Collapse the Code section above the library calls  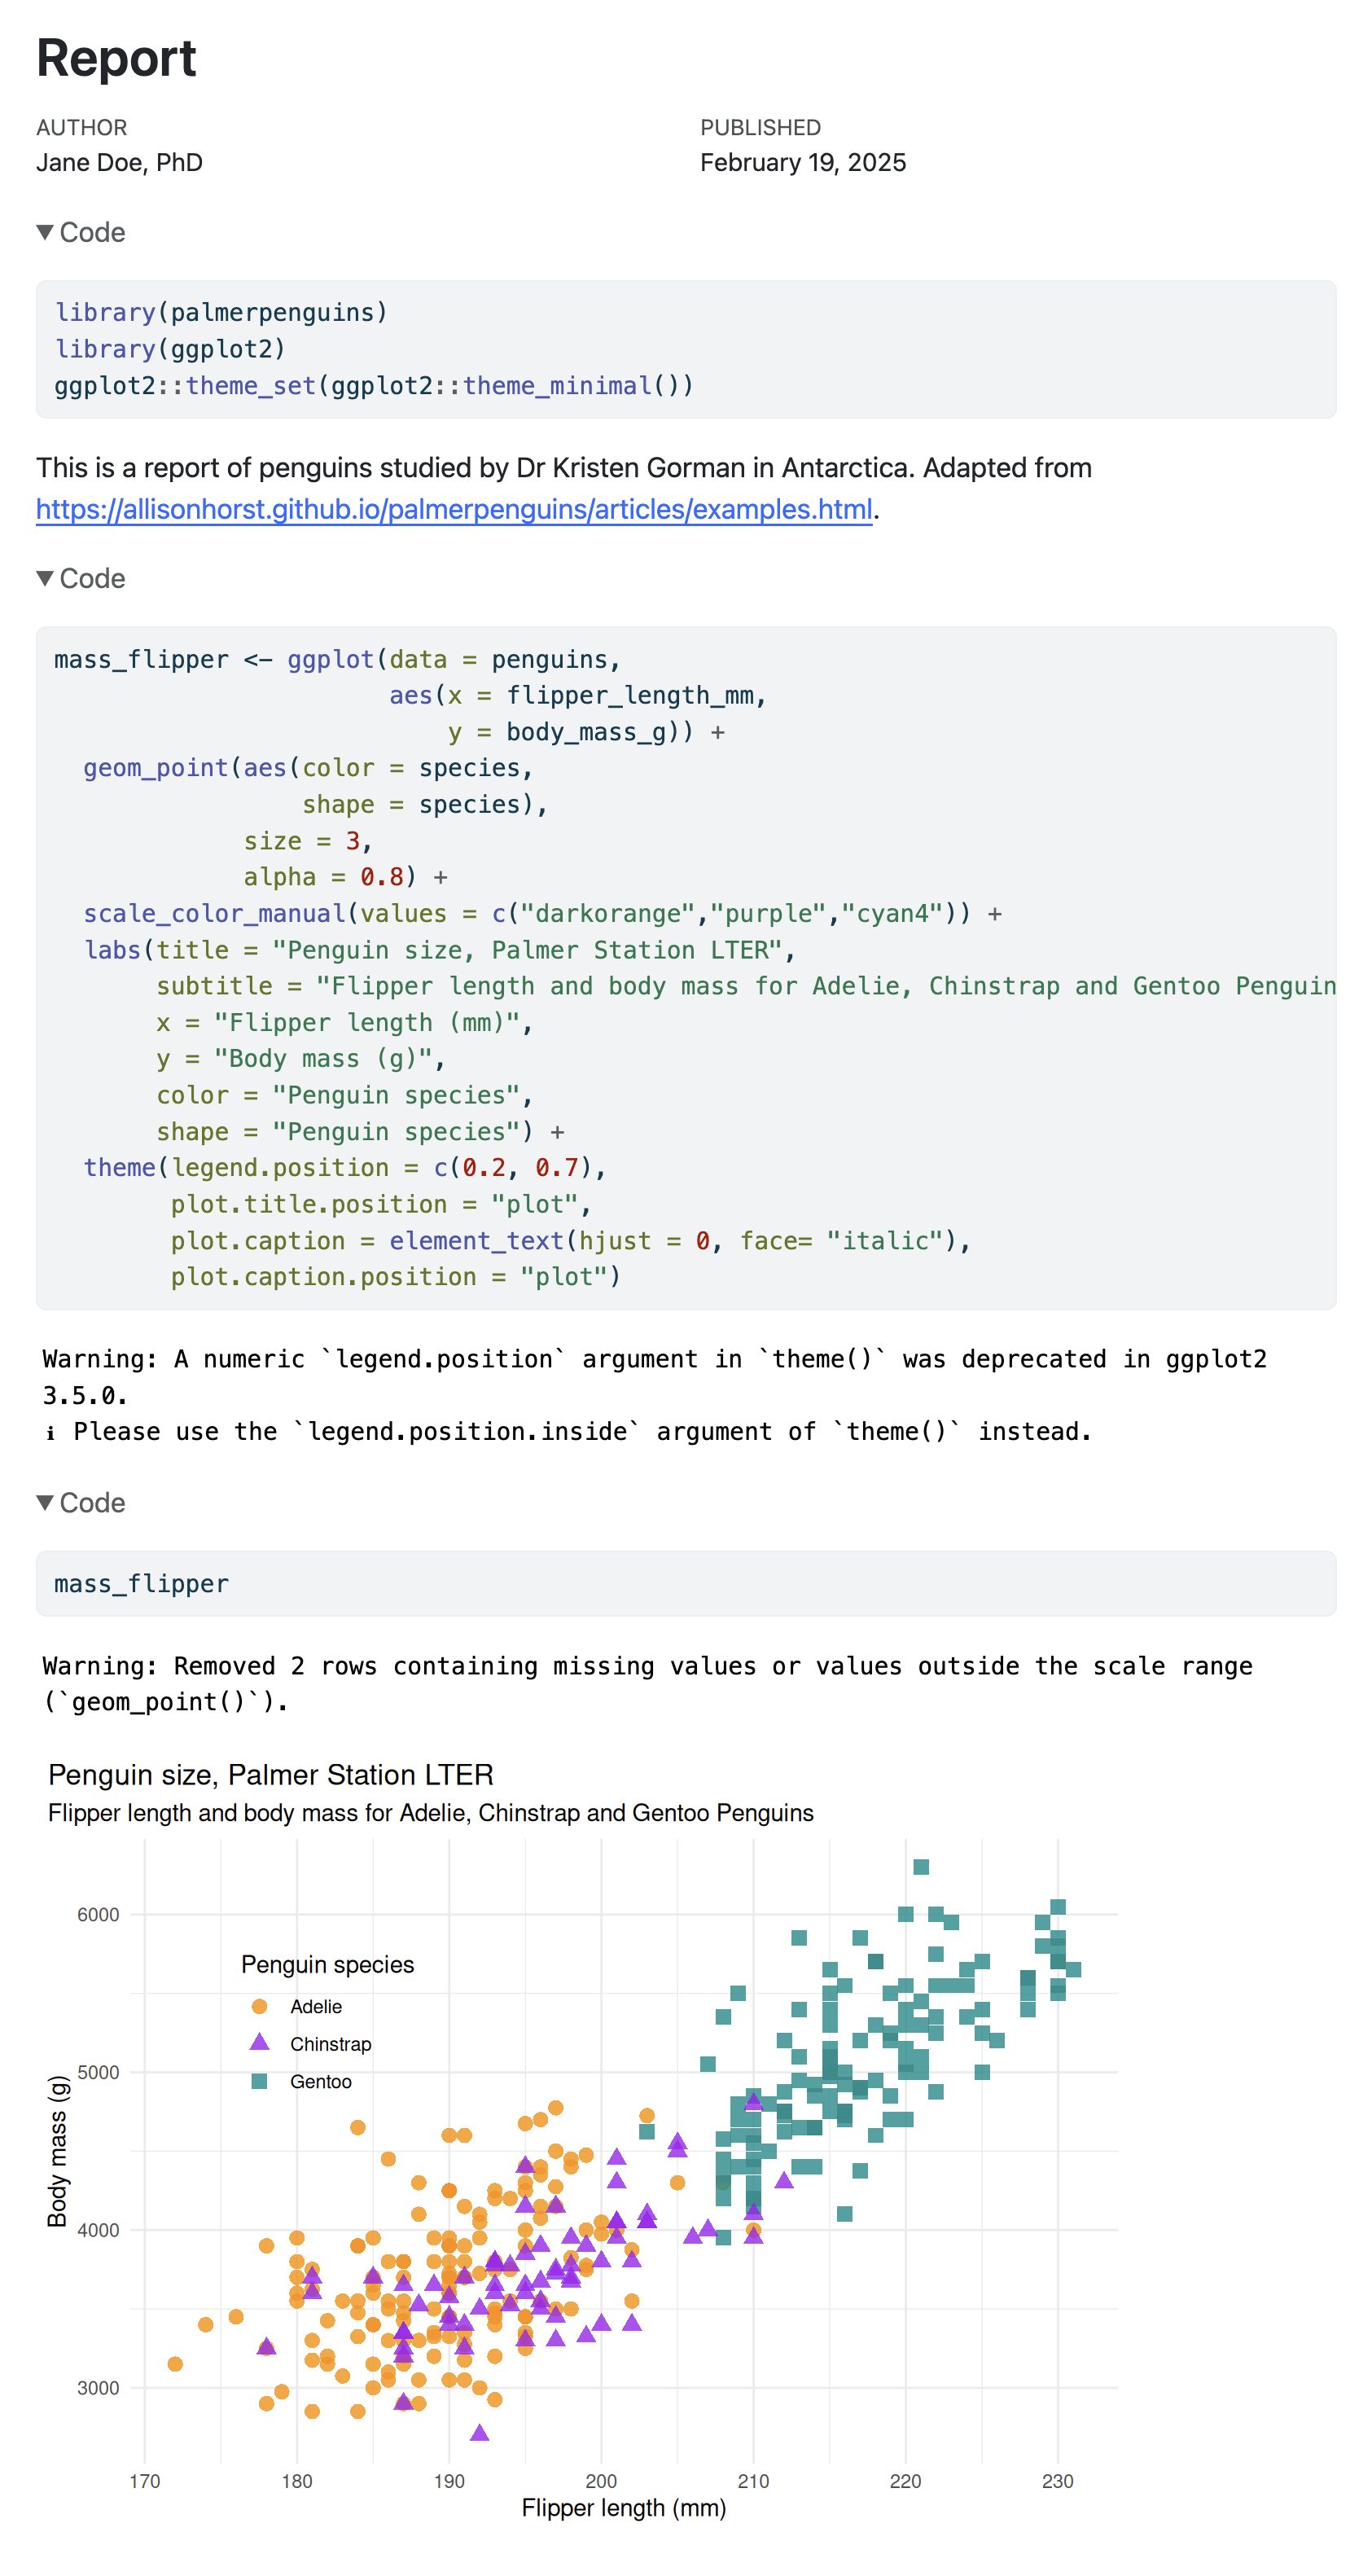pos(81,232)
